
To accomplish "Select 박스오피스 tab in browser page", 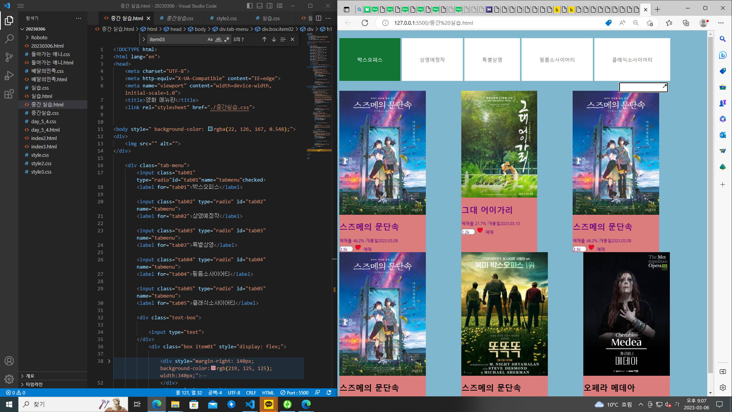I will click(x=370, y=60).
